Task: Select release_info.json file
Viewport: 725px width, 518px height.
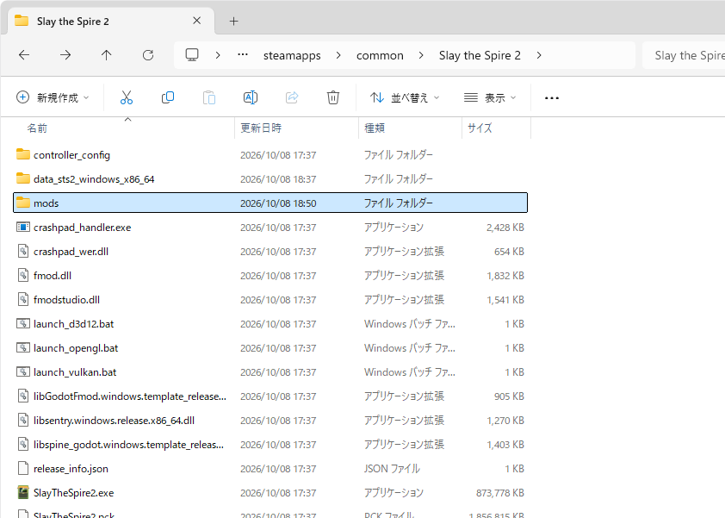Action: coord(270,469)
